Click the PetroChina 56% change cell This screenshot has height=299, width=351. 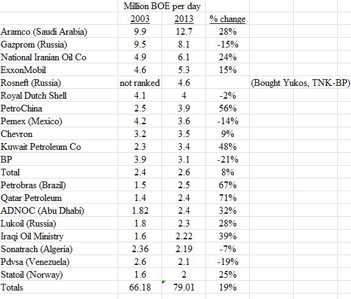click(x=227, y=108)
